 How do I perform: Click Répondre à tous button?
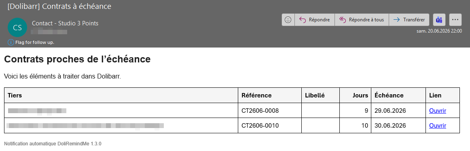click(x=362, y=20)
